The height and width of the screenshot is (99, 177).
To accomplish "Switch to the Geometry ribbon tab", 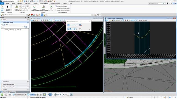I will 20,4.
